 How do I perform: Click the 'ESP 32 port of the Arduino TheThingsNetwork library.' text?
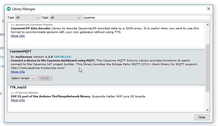click(x=51, y=96)
